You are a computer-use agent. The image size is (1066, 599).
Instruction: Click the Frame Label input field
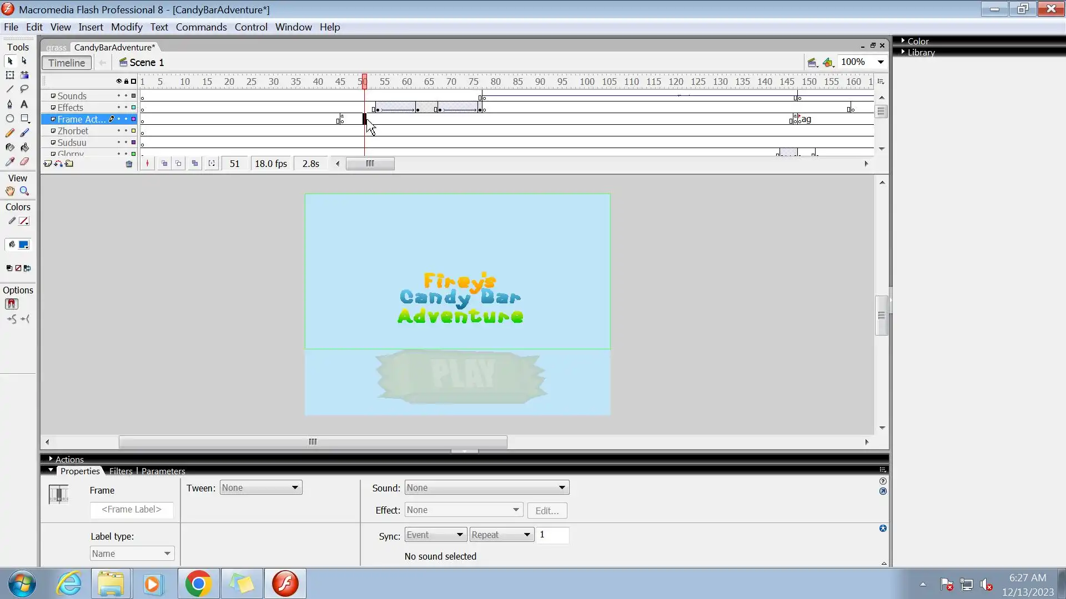[132, 510]
